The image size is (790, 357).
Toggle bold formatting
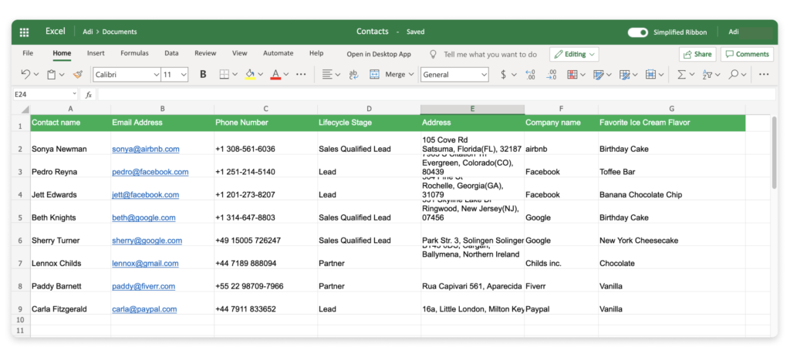click(x=203, y=75)
